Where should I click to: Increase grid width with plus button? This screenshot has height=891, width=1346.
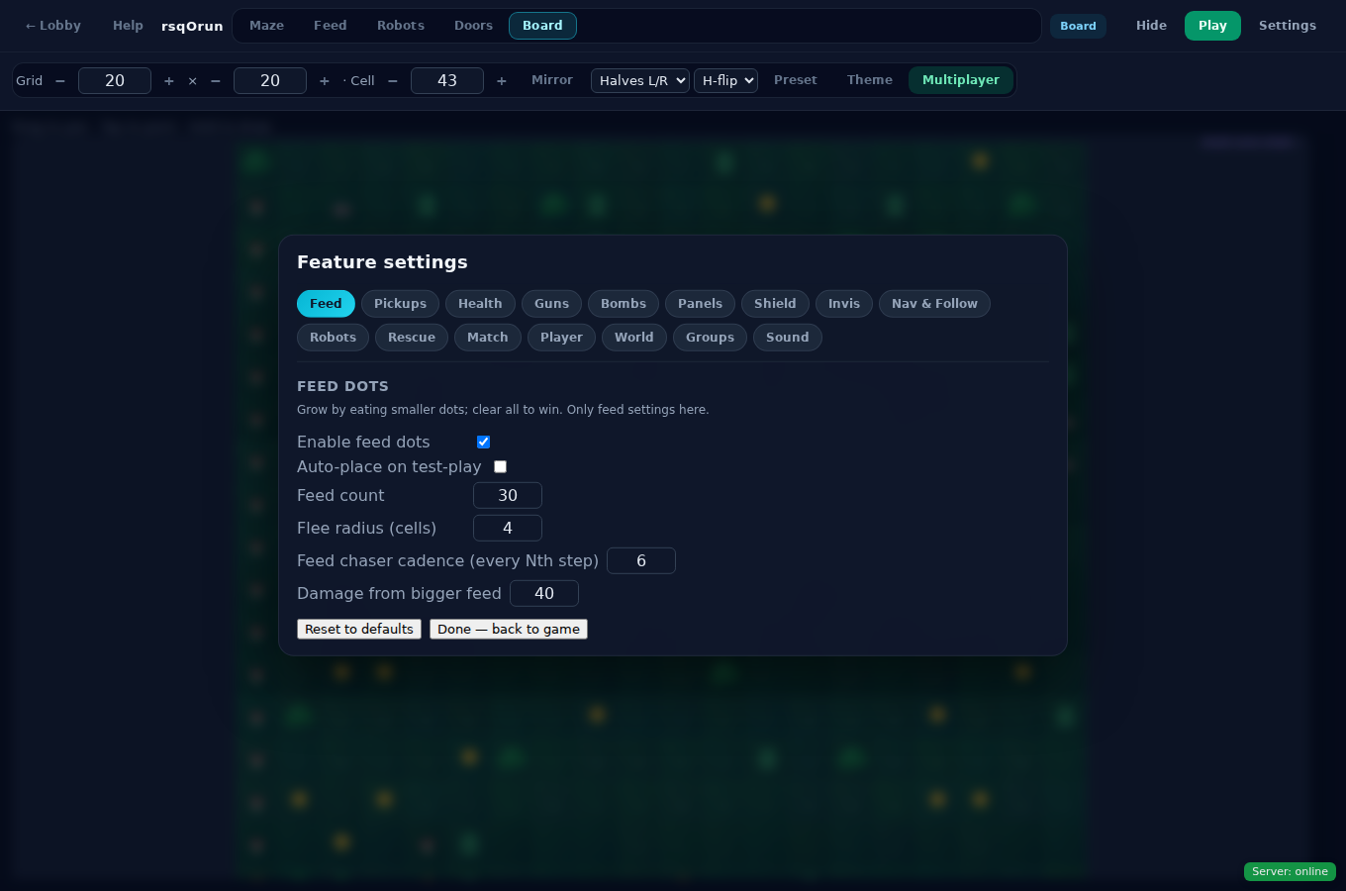169,81
